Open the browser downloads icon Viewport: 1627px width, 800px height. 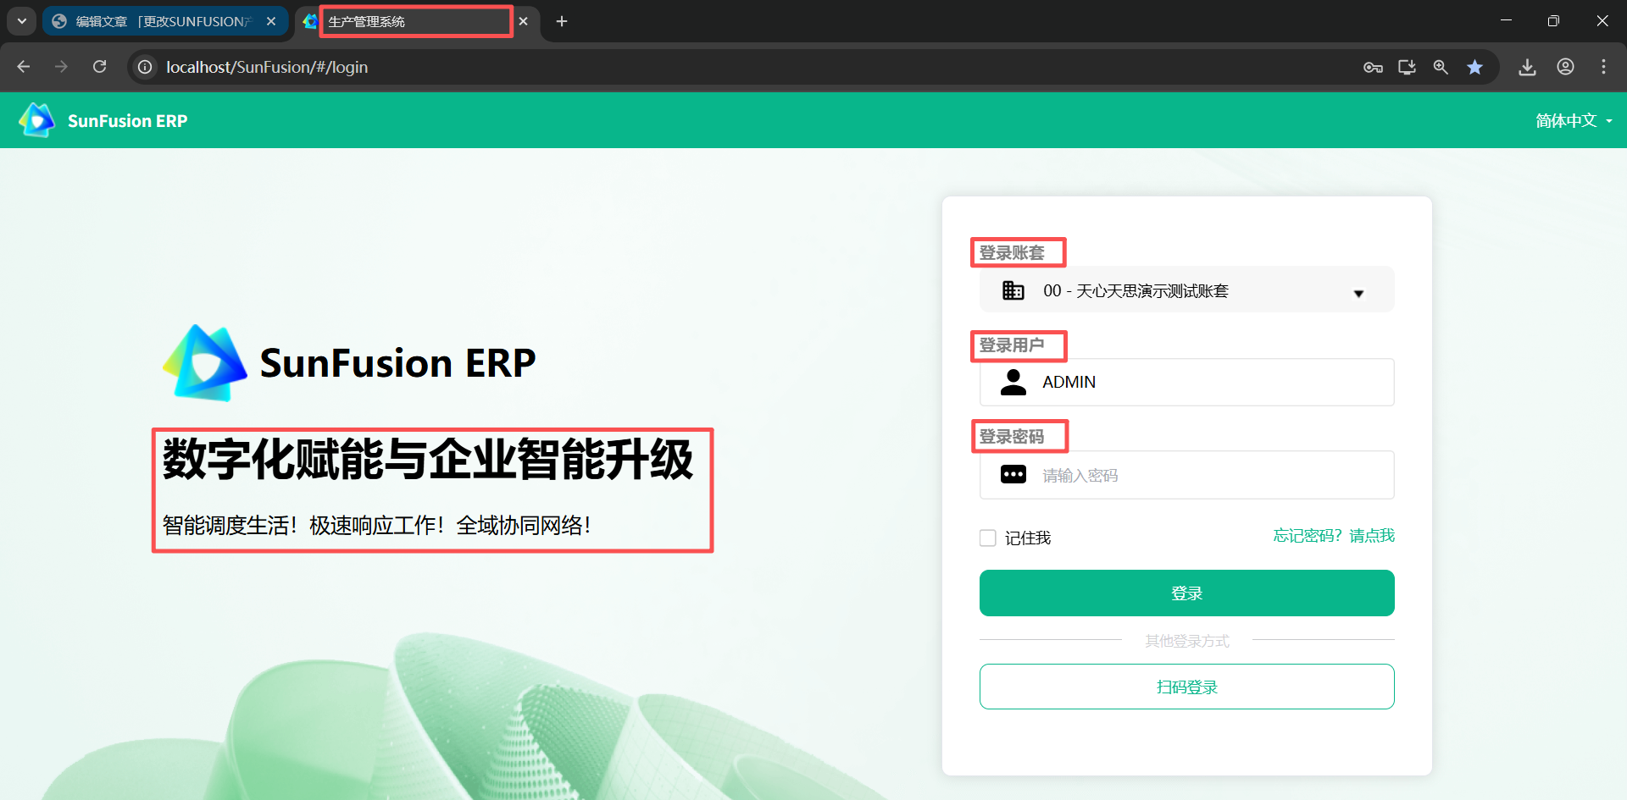click(1527, 68)
